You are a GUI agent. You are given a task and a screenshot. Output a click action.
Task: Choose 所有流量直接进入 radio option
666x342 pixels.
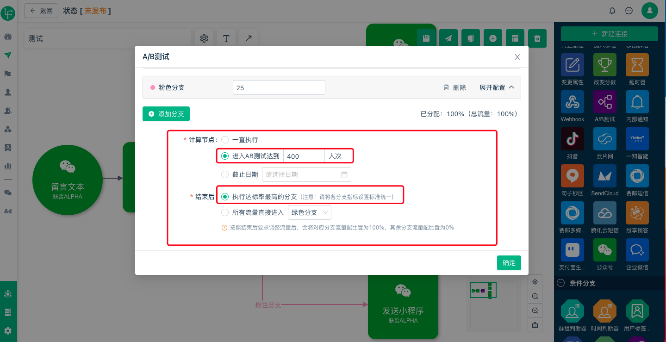click(225, 212)
